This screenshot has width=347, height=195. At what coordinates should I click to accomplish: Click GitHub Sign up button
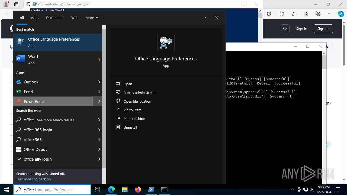(x=323, y=29)
